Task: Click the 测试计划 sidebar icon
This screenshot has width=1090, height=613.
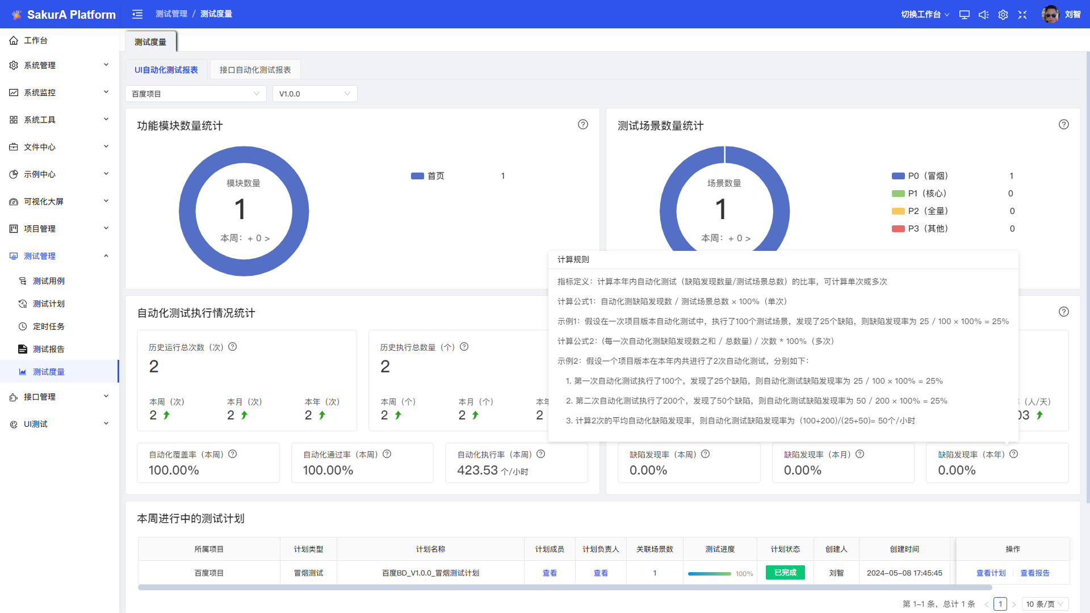Action: (23, 304)
